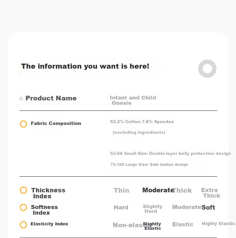Pick the Hard softness label

(x=121, y=207)
